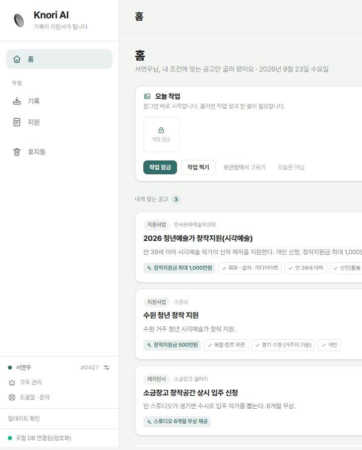Screen dimensions: 362x450
Task: Click the 만 39세 이하 chip
Action: 305,268
